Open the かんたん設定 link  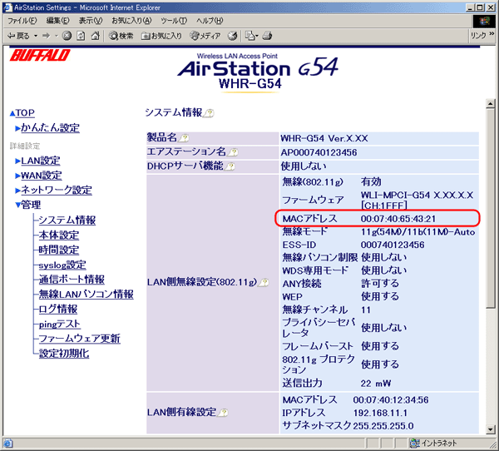coord(50,128)
